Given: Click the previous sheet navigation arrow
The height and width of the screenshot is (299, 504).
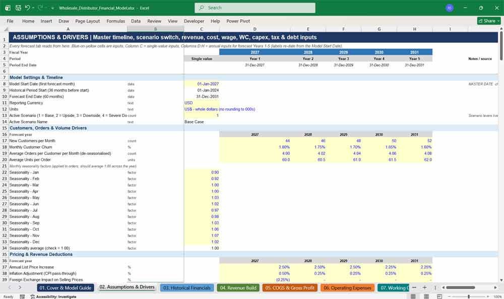Looking at the screenshot, I should click(10, 287).
